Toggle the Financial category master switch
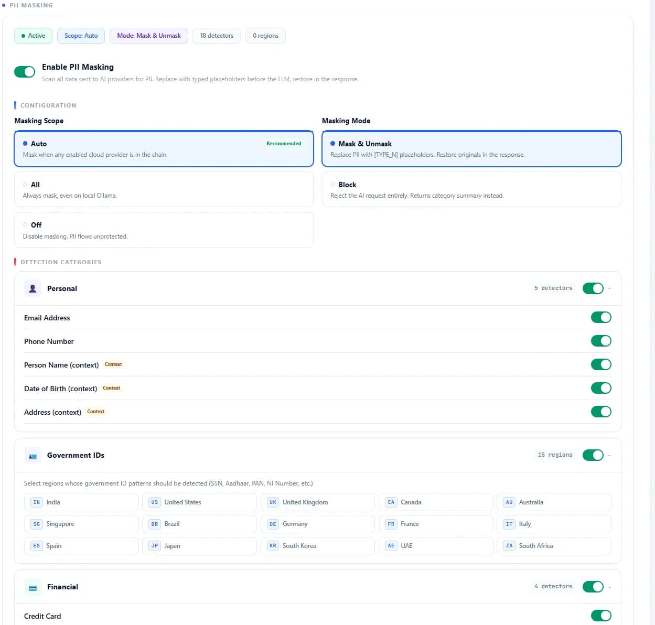 pos(593,587)
